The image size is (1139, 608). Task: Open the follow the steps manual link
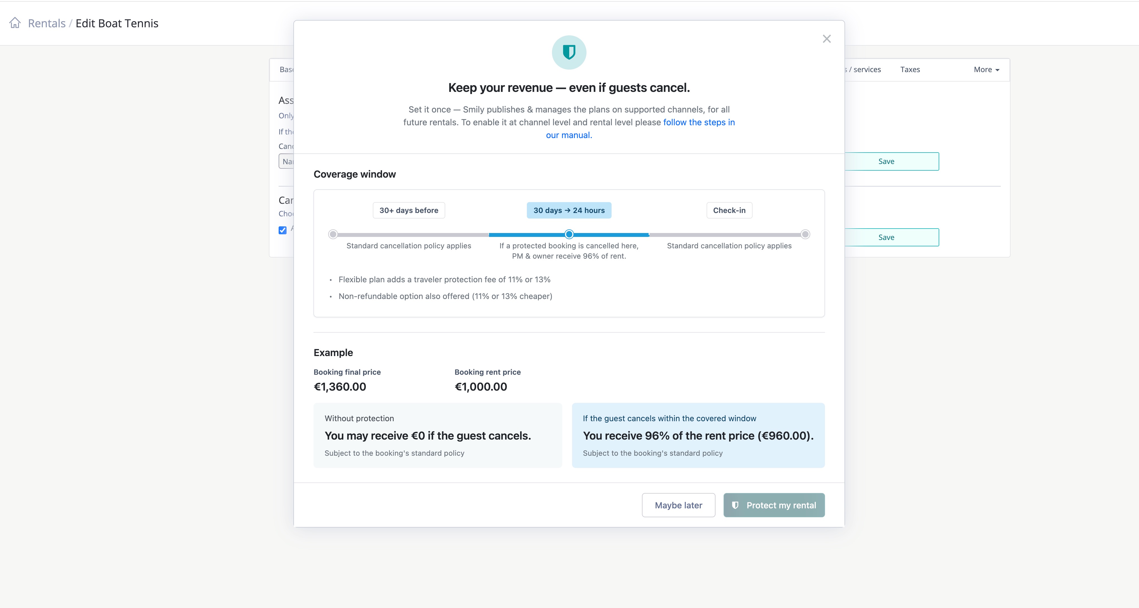699,122
